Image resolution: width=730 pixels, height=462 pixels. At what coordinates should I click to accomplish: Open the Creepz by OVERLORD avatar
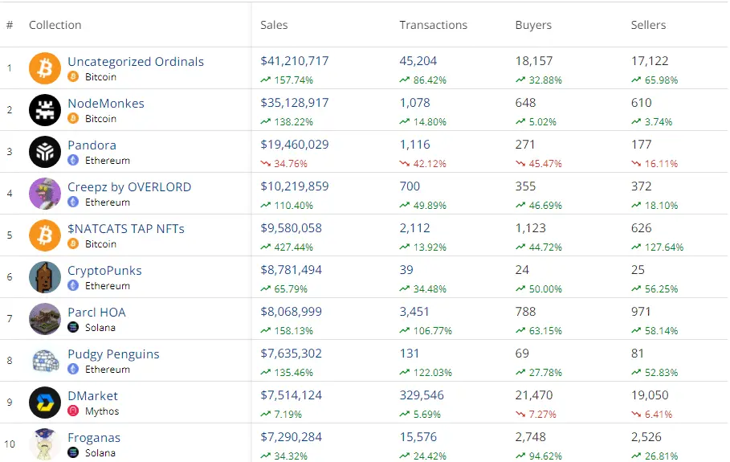pos(45,194)
